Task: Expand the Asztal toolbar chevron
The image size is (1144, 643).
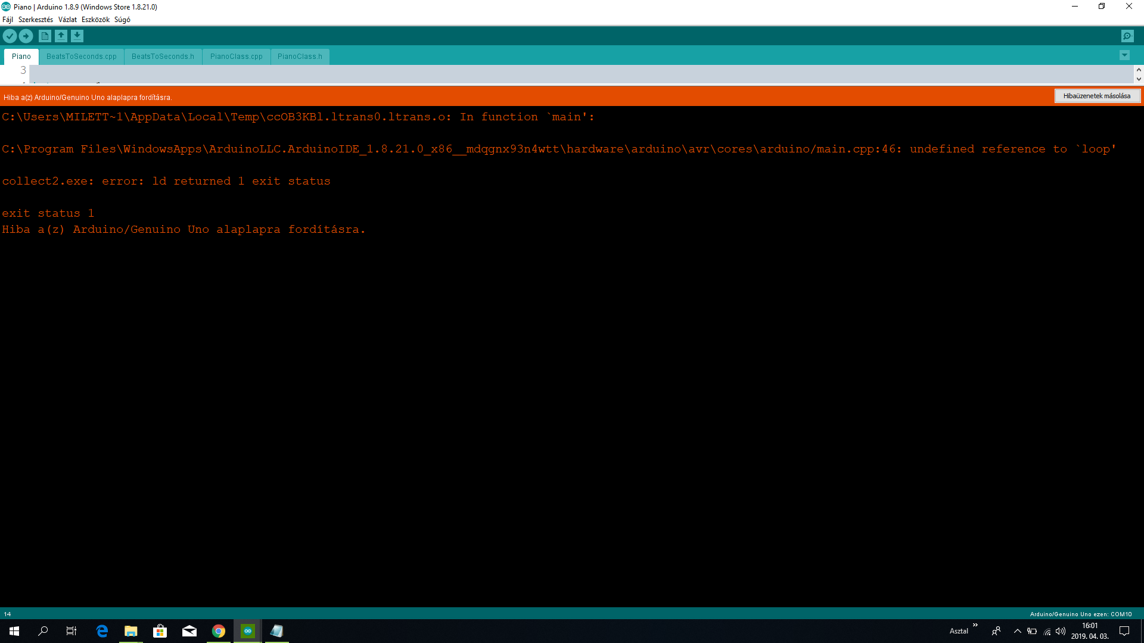Action: point(975,625)
